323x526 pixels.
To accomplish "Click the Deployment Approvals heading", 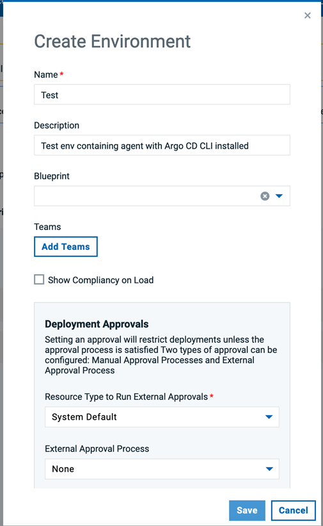I will point(97,324).
